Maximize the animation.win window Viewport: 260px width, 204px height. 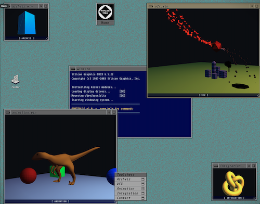point(114,112)
